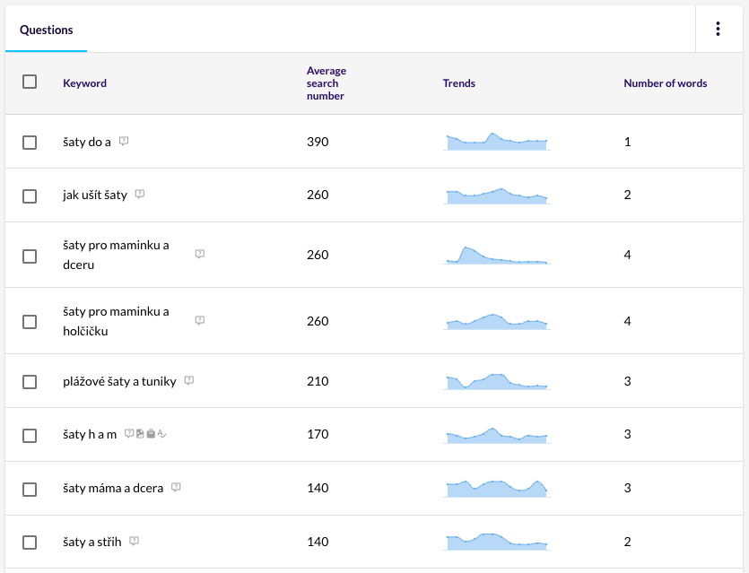Click question bubble icon beside "šaty h a m"

pyautogui.click(x=129, y=434)
